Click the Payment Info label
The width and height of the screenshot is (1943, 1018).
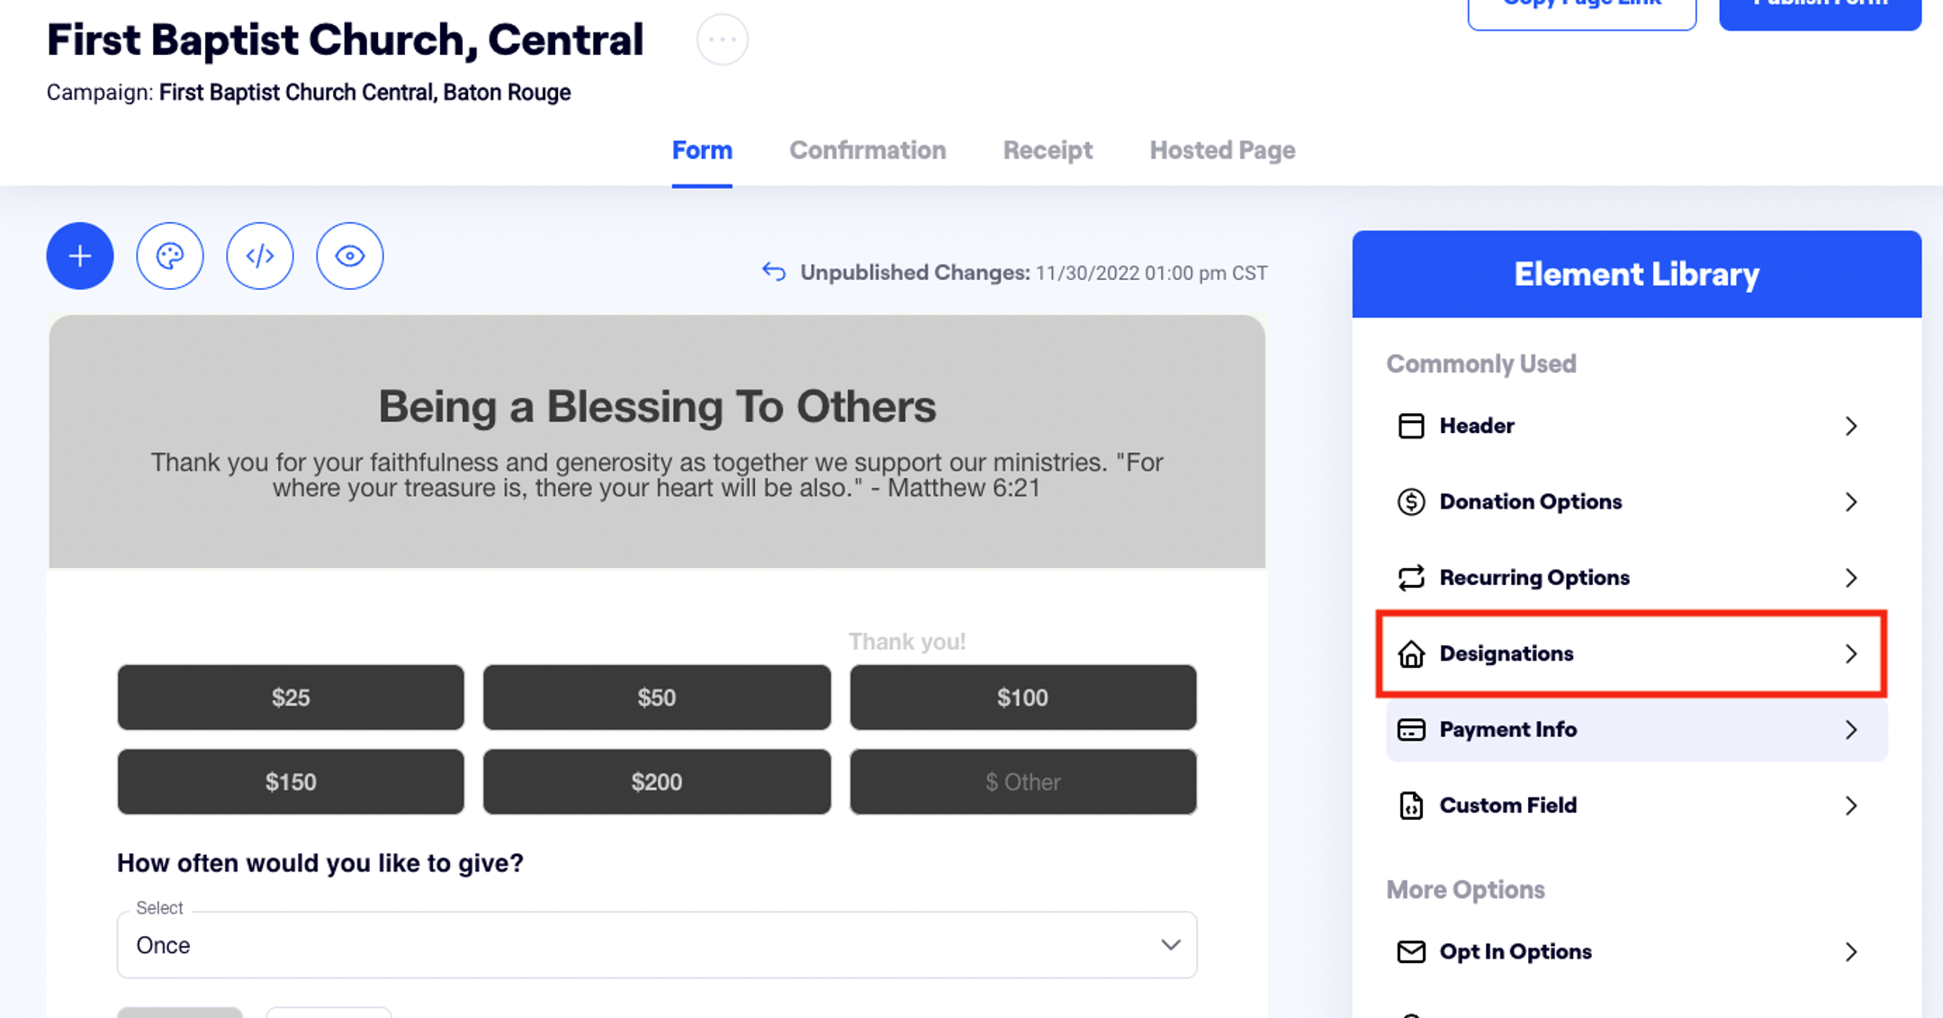point(1508,729)
